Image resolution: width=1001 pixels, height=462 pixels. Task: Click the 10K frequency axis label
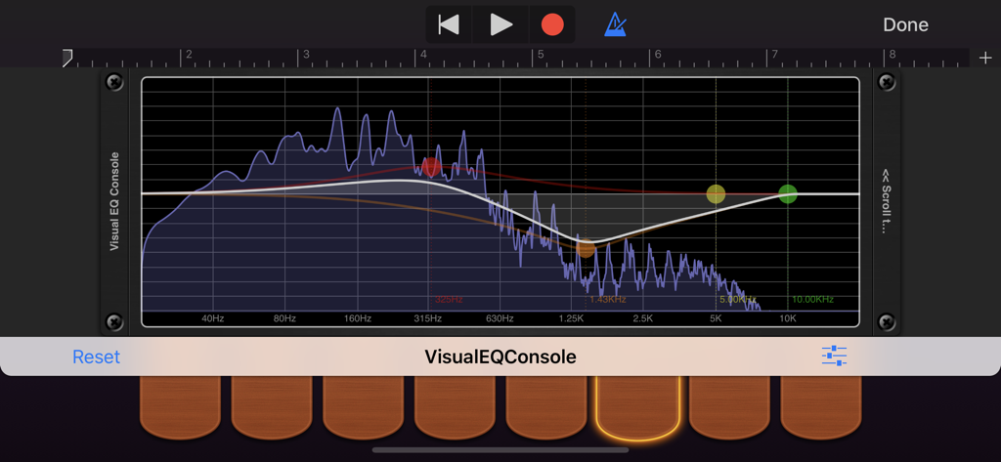coord(787,318)
